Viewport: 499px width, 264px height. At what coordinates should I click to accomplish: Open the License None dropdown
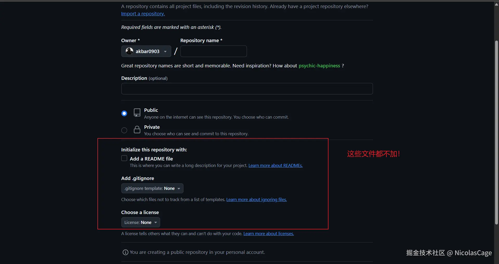pyautogui.click(x=141, y=222)
